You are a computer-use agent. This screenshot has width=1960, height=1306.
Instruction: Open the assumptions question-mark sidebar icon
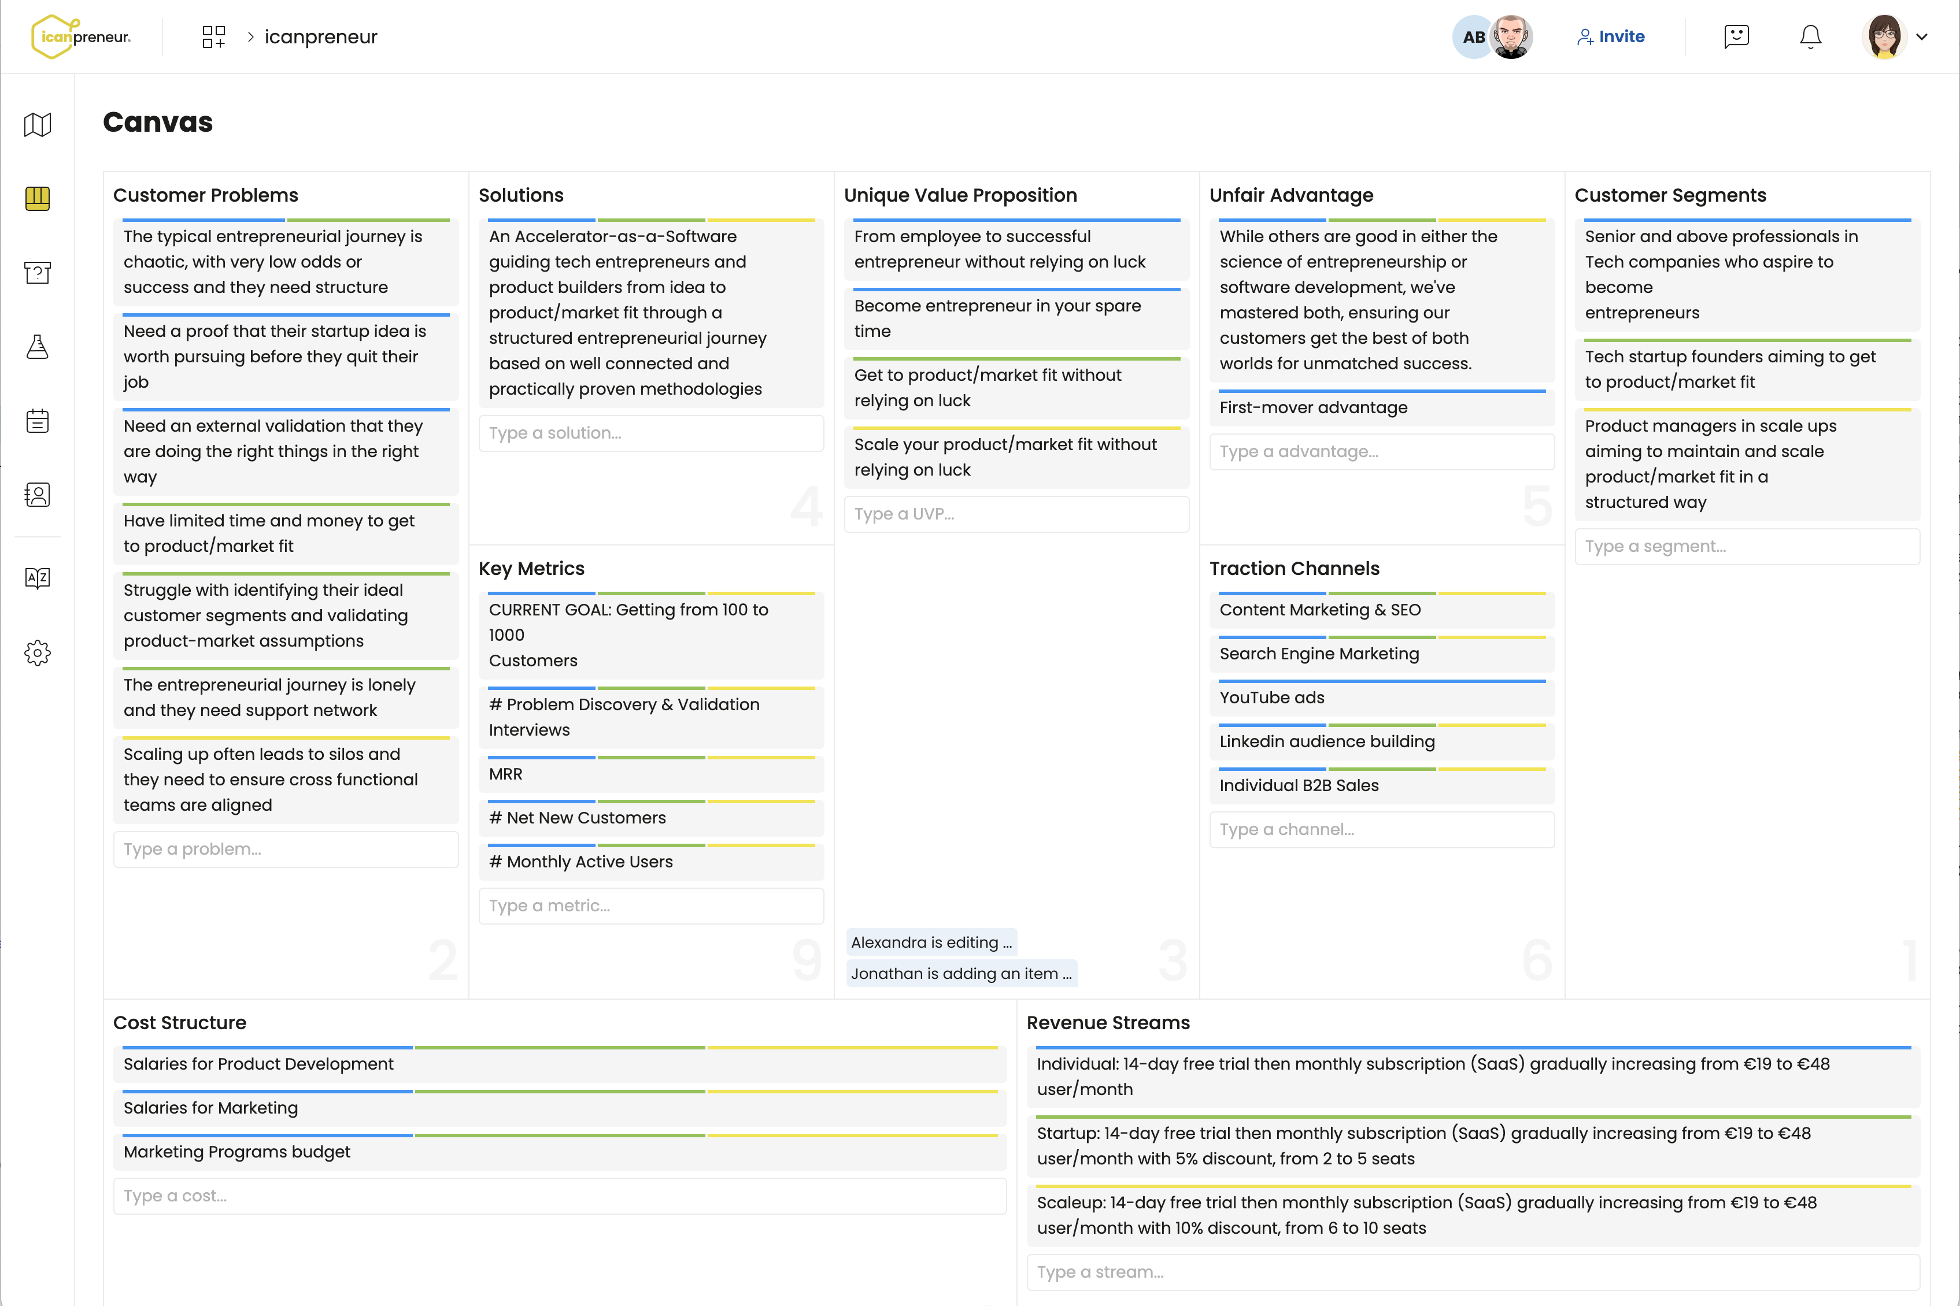[x=38, y=272]
